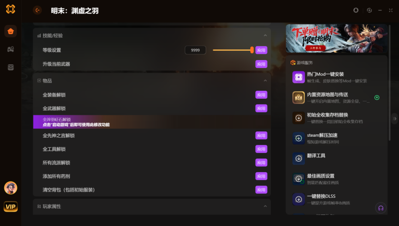The width and height of the screenshot is (399, 226).
Task: Open the 明末 promotional banner
Action: point(337,38)
